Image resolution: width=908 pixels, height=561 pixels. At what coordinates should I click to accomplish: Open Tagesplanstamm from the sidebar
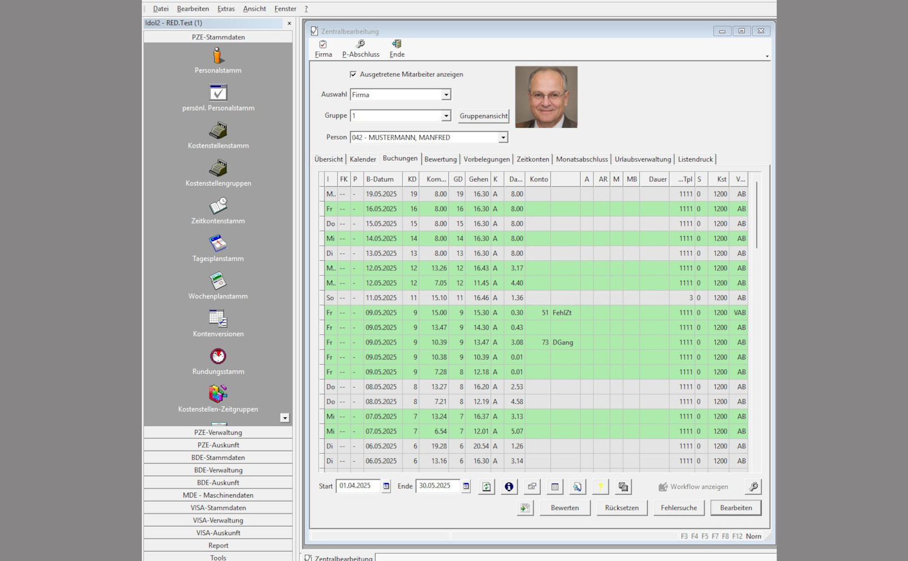pos(218,244)
